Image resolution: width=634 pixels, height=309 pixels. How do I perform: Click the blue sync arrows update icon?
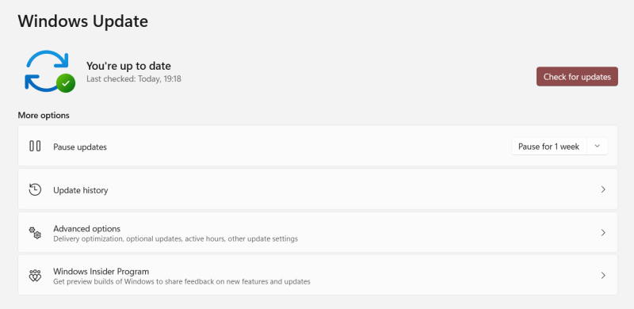point(47,71)
